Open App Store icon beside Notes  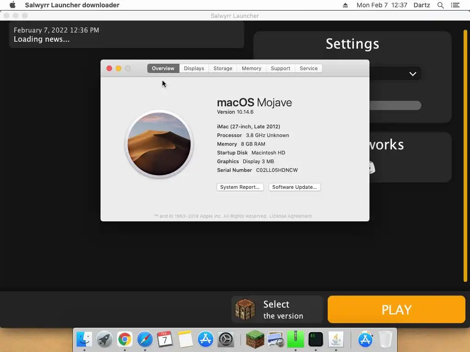click(206, 340)
